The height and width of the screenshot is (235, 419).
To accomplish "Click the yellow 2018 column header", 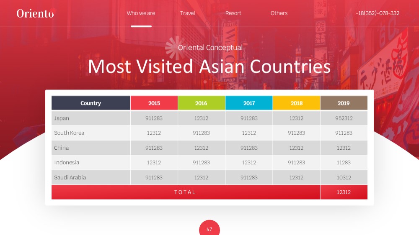I will click(296, 103).
